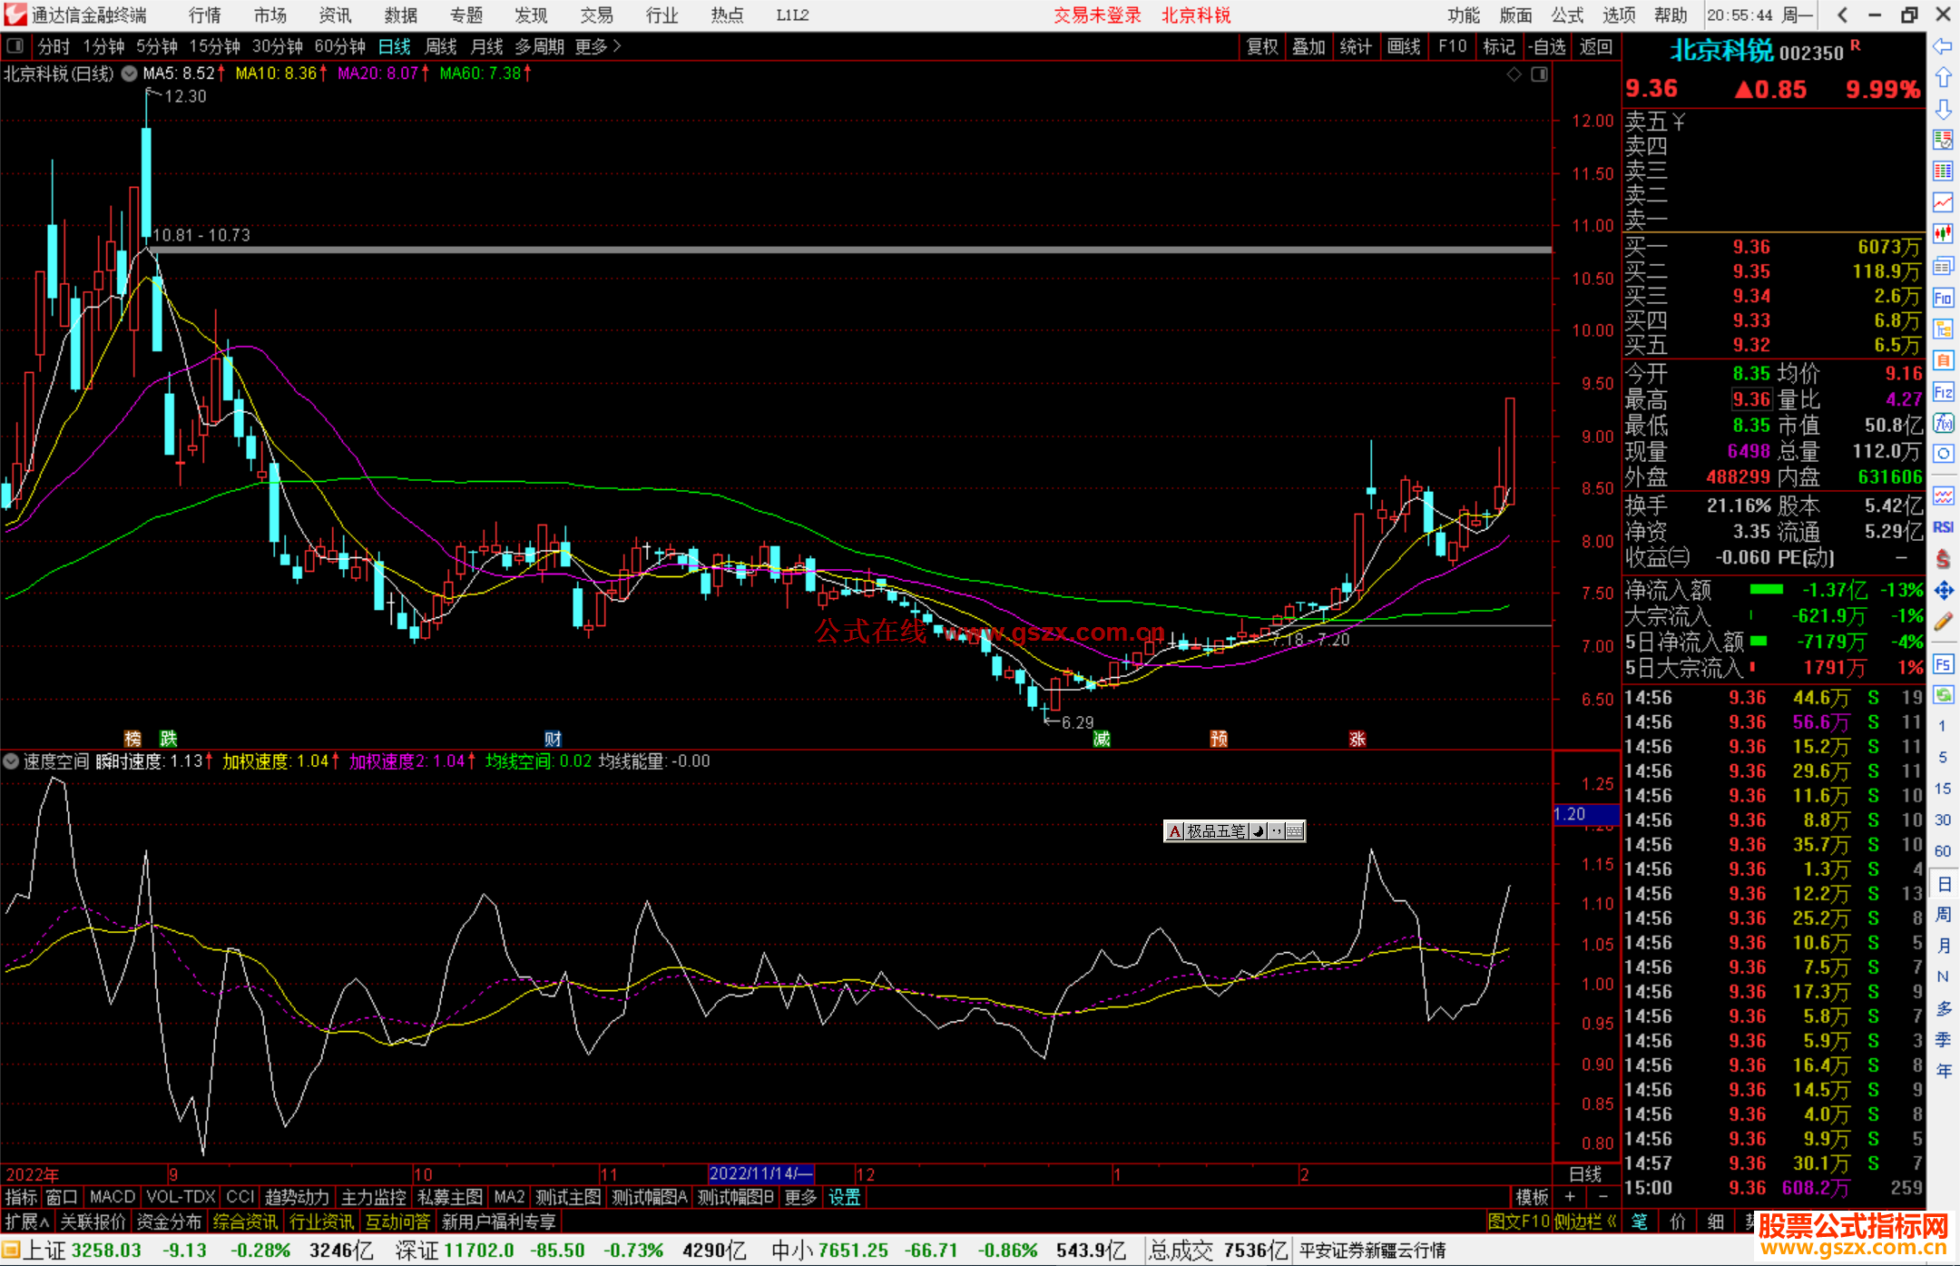Select the pencil drawing tool icon
This screenshot has height=1266, width=1960.
(1943, 623)
